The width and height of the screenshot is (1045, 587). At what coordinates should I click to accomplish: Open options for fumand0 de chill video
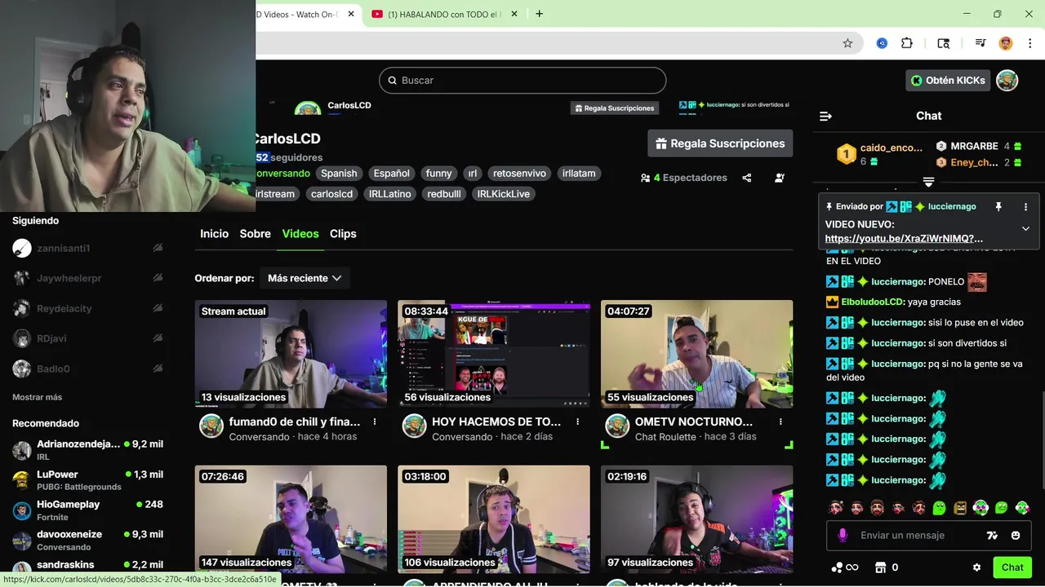point(375,421)
